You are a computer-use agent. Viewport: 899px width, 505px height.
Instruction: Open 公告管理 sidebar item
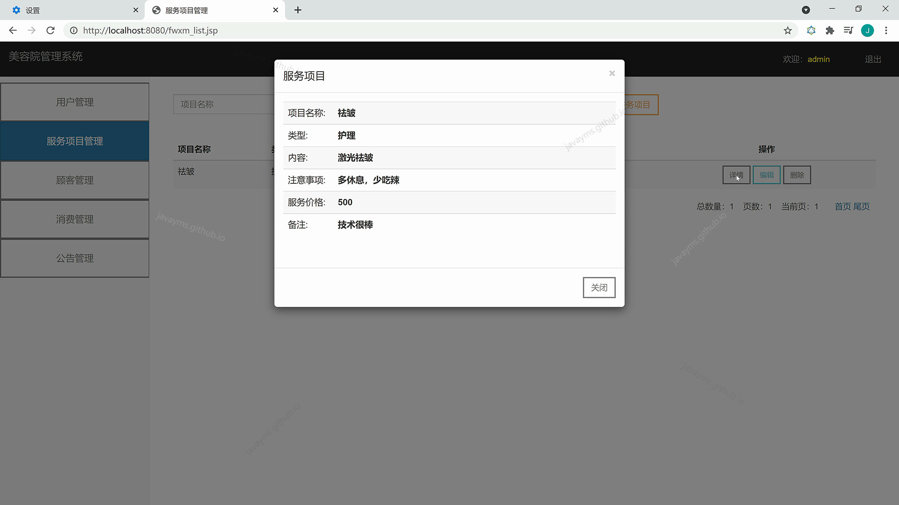pyautogui.click(x=75, y=258)
